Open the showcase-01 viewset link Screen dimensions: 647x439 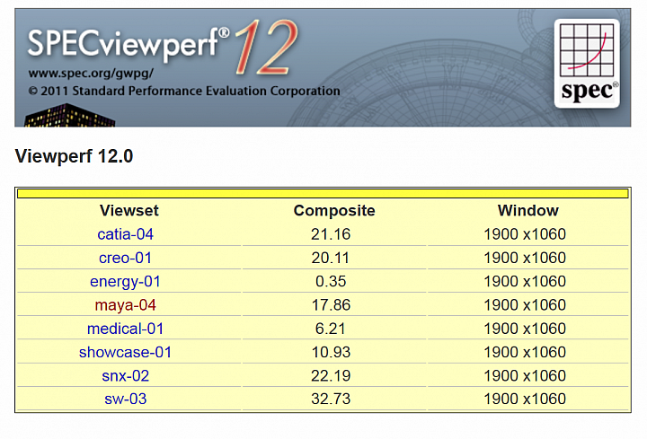[x=125, y=352]
